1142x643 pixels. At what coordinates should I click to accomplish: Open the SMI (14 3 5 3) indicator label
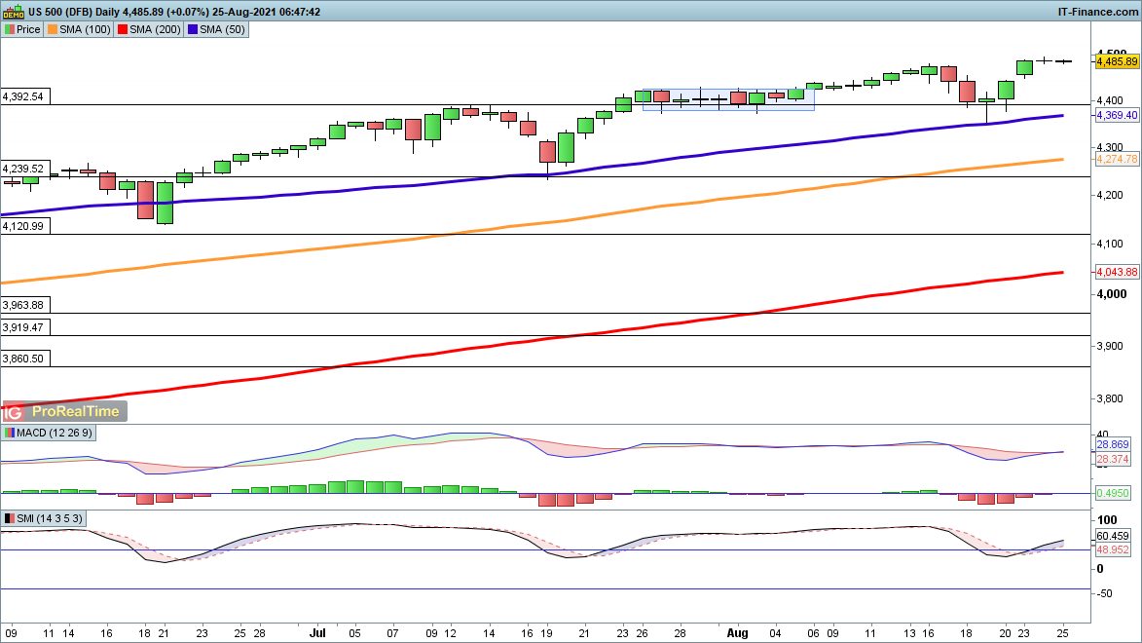pyautogui.click(x=49, y=518)
